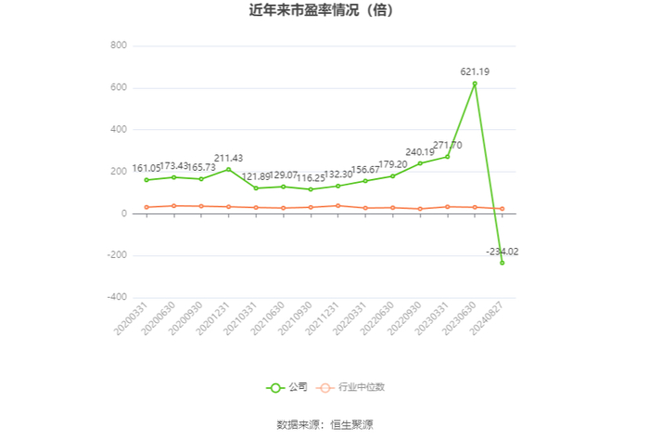
Task: Select the data point labeled 121.89
Action: pos(256,188)
